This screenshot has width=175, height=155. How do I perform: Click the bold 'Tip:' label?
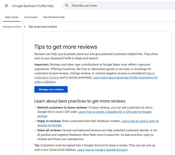pyautogui.click(x=37, y=145)
